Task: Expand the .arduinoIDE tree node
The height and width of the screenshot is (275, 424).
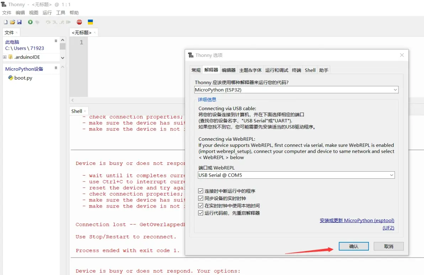Action: 5,57
